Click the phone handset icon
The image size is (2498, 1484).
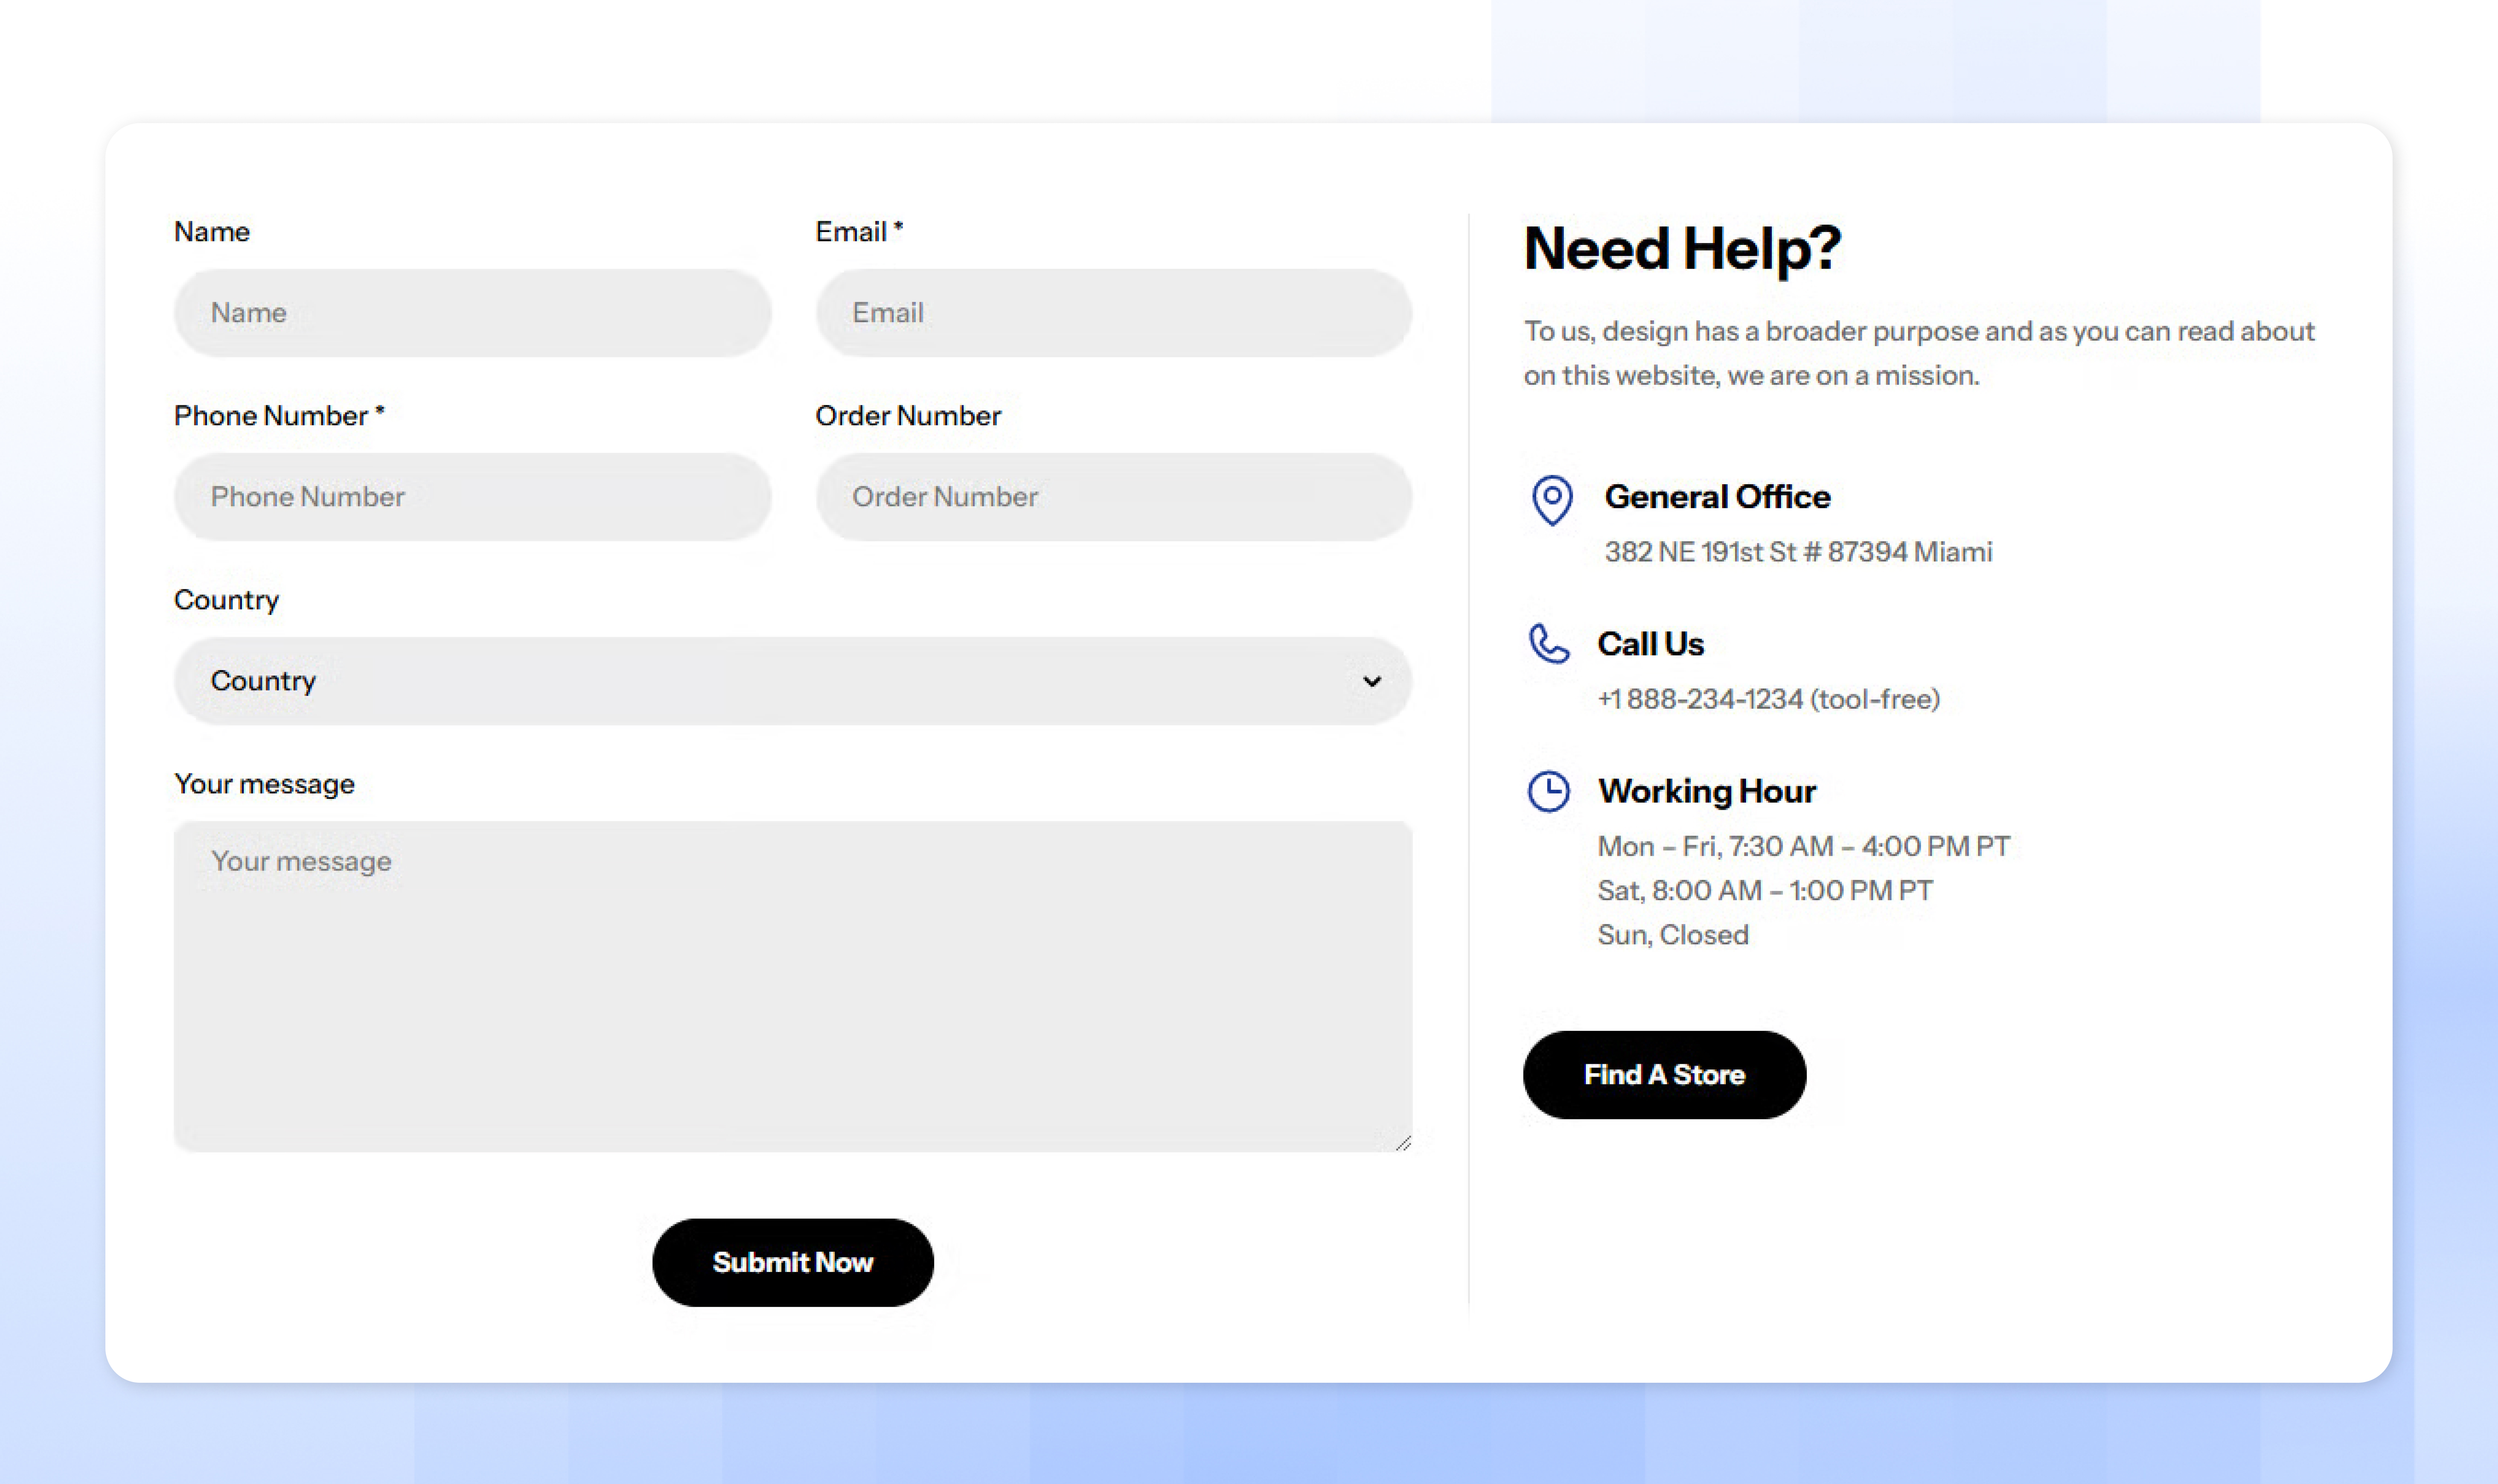click(x=1549, y=644)
